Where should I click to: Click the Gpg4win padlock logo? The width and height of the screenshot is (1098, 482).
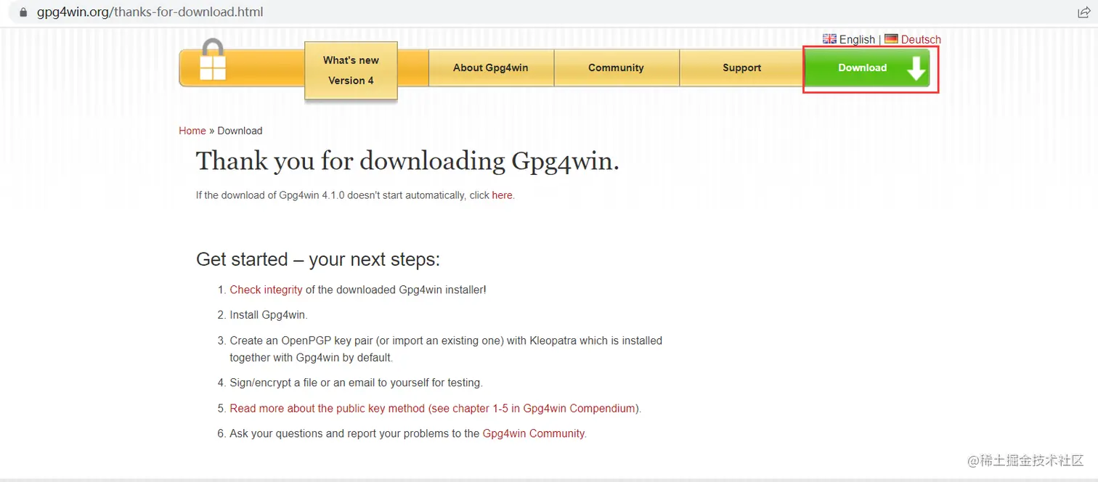[213, 60]
